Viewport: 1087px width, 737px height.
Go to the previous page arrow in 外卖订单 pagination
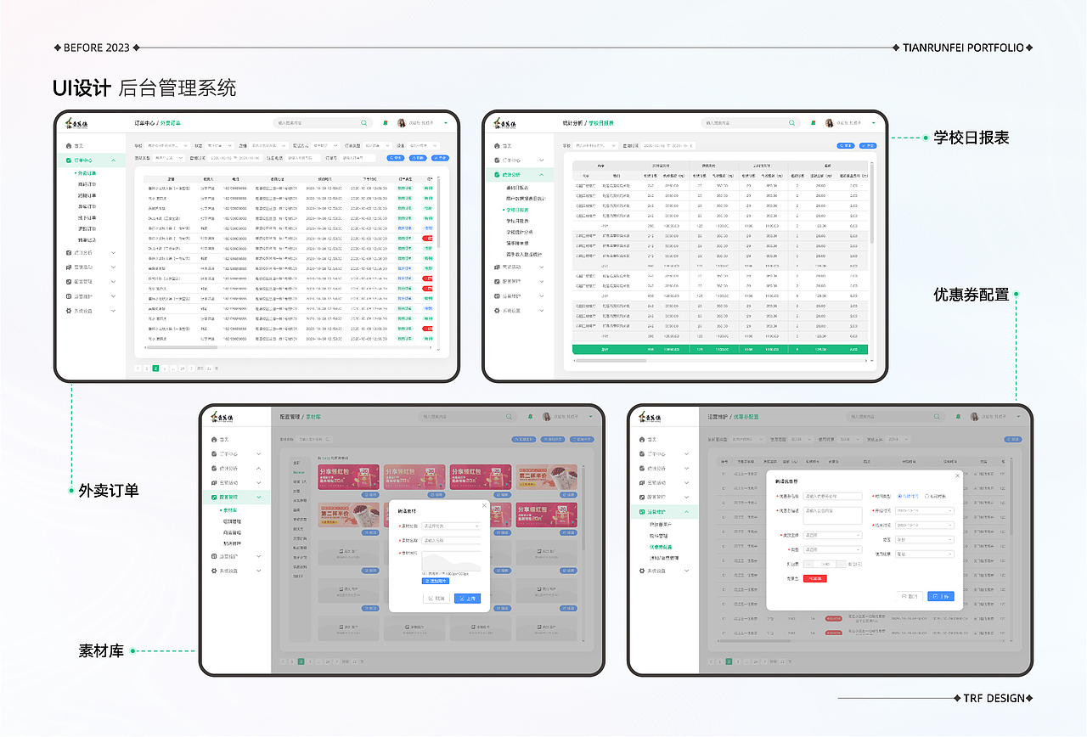pyautogui.click(x=137, y=368)
